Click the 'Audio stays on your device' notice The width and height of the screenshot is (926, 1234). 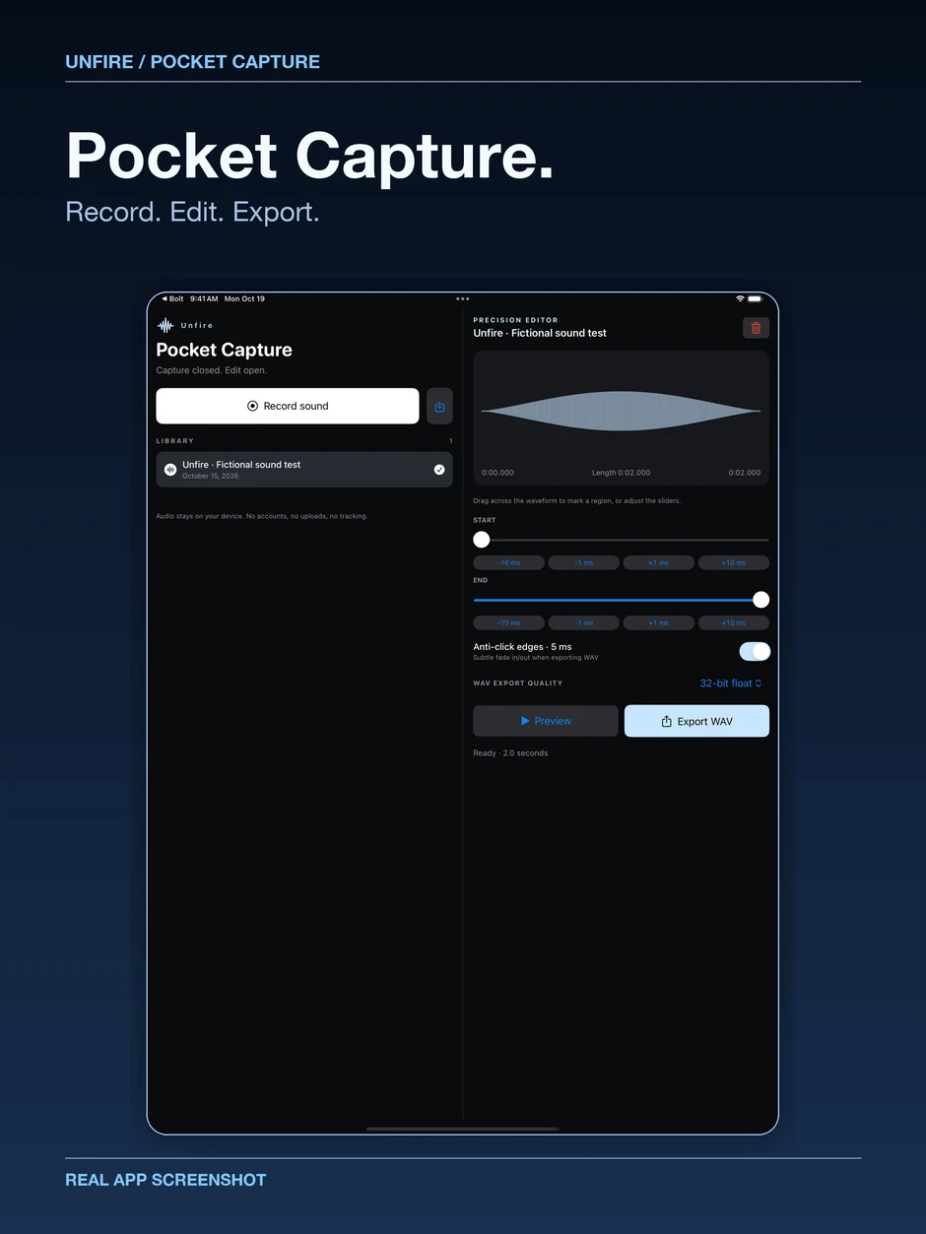262,516
